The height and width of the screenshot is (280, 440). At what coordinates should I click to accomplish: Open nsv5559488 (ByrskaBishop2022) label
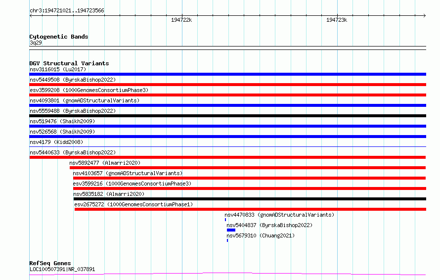[73, 111]
